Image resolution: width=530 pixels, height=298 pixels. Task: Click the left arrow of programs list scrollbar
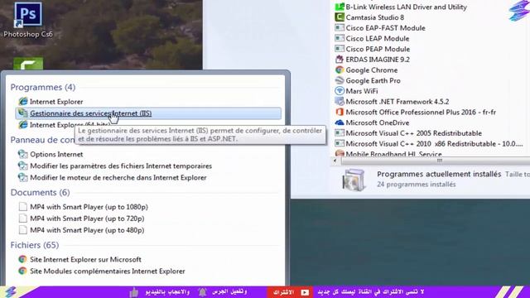335,161
